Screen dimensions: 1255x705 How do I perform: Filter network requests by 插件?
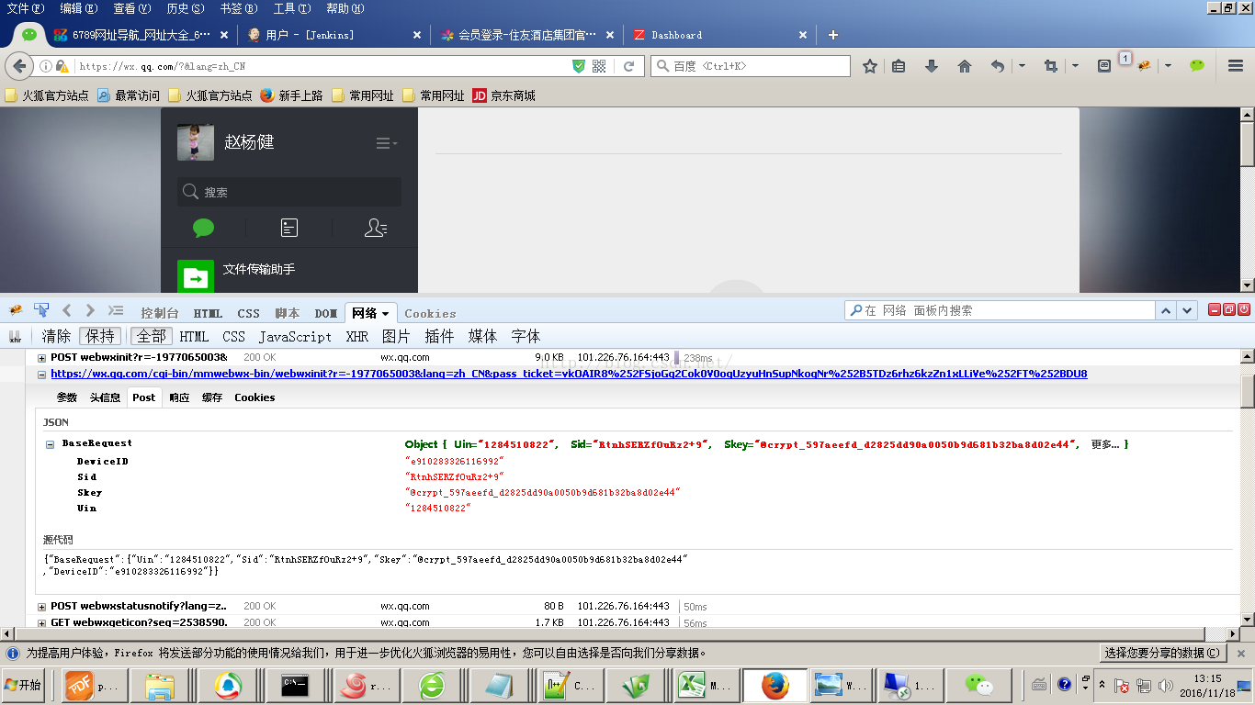(x=439, y=337)
